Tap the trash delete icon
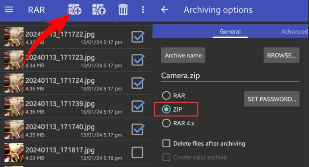This screenshot has width=309, height=167. [x=123, y=10]
